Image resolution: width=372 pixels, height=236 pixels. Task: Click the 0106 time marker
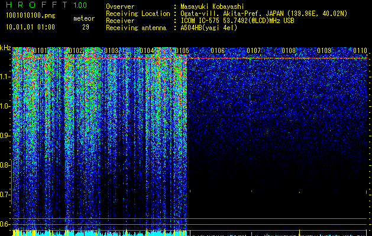[x=218, y=51]
